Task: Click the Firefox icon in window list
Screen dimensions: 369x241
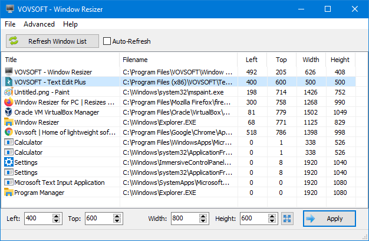Action: tap(8, 102)
